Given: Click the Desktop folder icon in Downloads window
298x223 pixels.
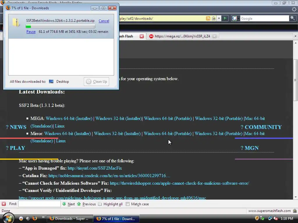Looking at the screenshot, I should click(x=51, y=82).
